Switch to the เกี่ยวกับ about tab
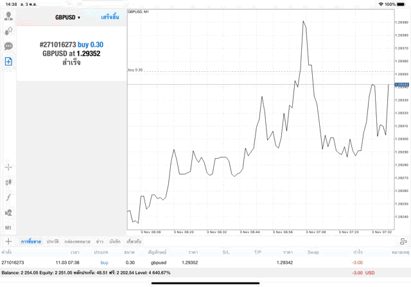Image resolution: width=411 pixels, height=287 pixels. tap(134, 241)
